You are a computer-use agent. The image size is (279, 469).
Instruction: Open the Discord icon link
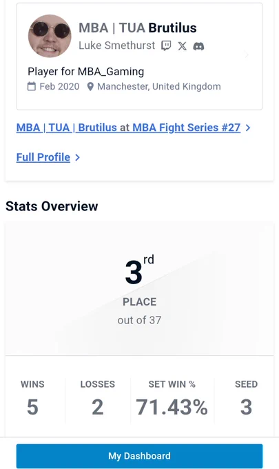click(x=198, y=46)
